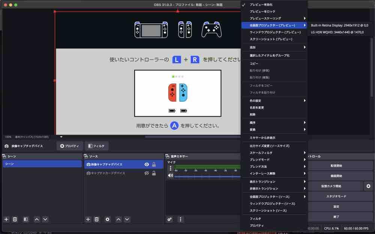The height and width of the screenshot is (234, 375).
Task: Hide the 映像キャプチャデバイス source eye icon
Action: [147, 164]
